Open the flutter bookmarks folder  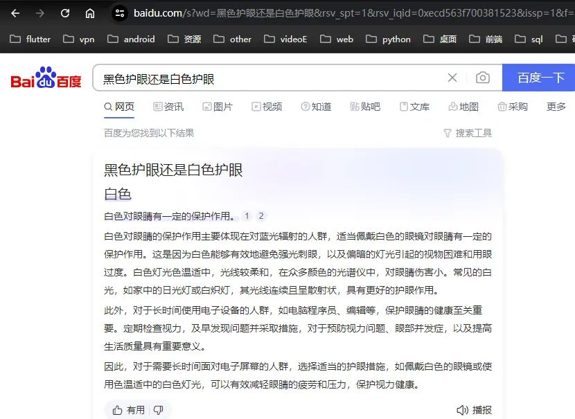click(x=30, y=39)
